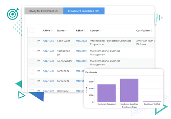Tick checkbox for Ali Al Awadhi row
The image size is (171, 119).
[32, 61]
